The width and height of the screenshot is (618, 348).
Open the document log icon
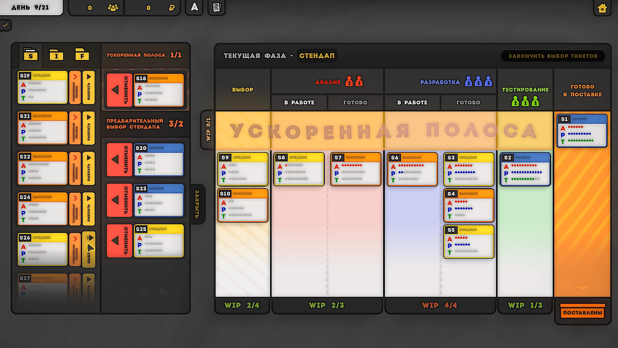pos(217,7)
